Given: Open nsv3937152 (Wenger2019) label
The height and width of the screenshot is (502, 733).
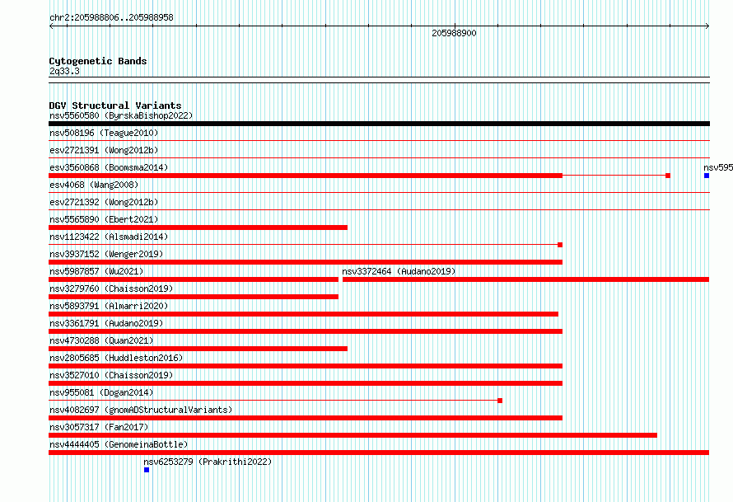Looking at the screenshot, I should (106, 254).
